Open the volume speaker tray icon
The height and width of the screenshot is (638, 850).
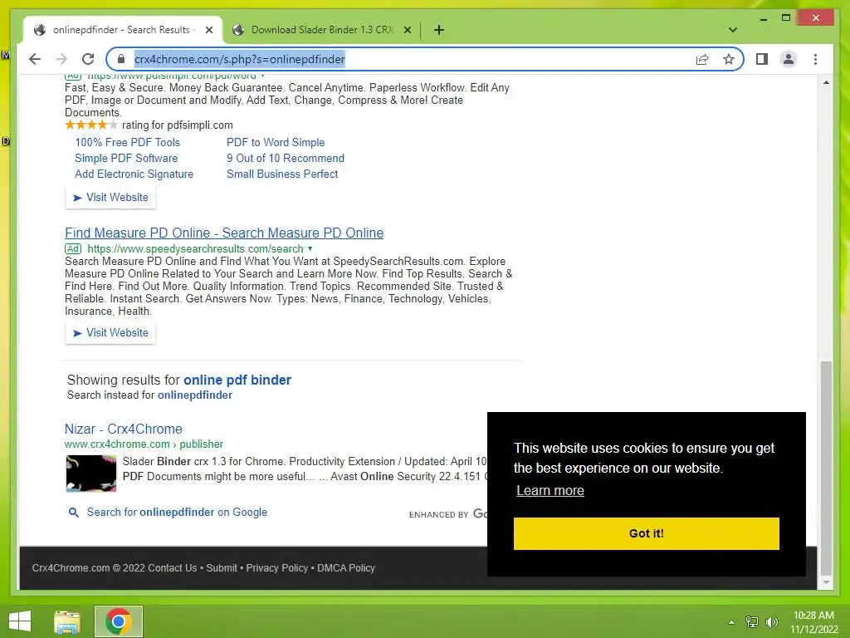point(771,622)
